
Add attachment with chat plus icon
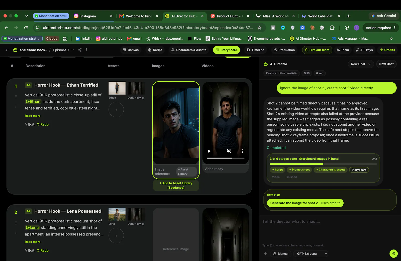[265, 254]
